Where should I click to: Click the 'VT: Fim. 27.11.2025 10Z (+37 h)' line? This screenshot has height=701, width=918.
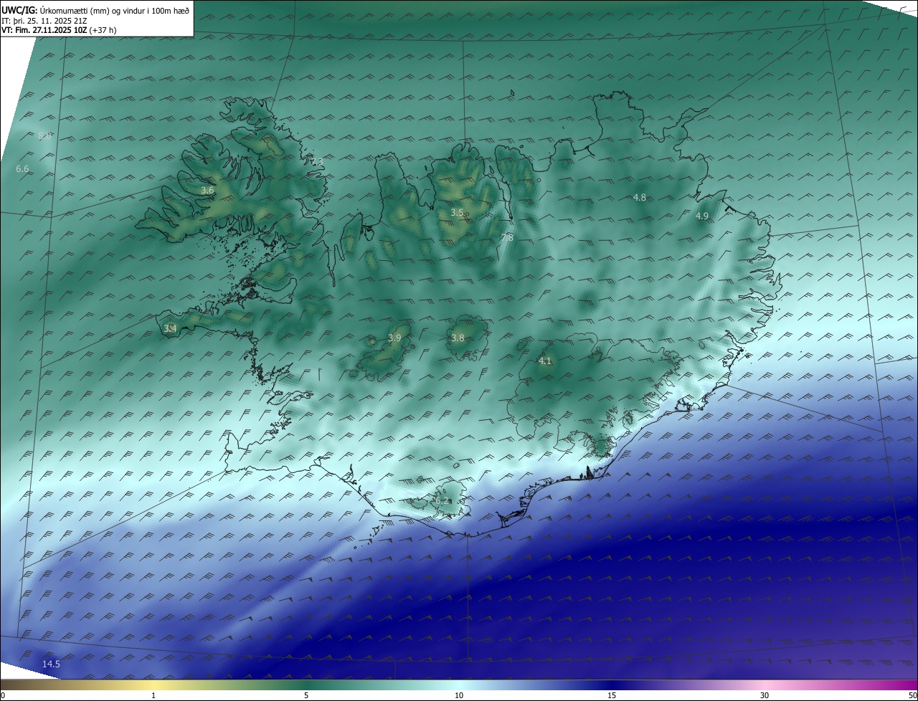(x=59, y=30)
